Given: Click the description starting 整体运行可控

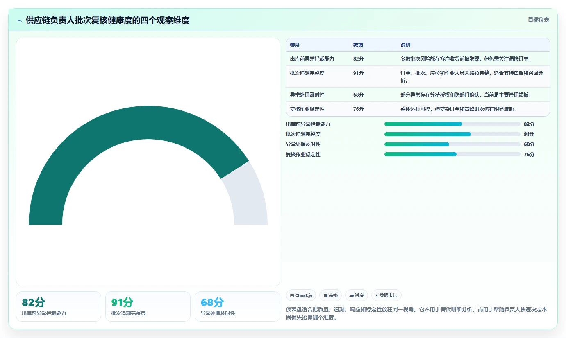Looking at the screenshot, I should pyautogui.click(x=458, y=109).
